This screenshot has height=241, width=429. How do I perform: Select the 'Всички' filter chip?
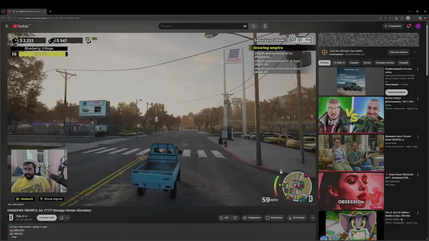click(x=324, y=63)
